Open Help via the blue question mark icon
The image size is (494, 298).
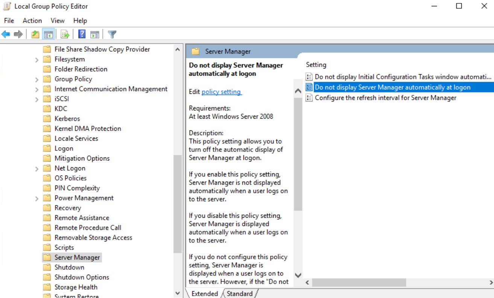click(x=82, y=35)
